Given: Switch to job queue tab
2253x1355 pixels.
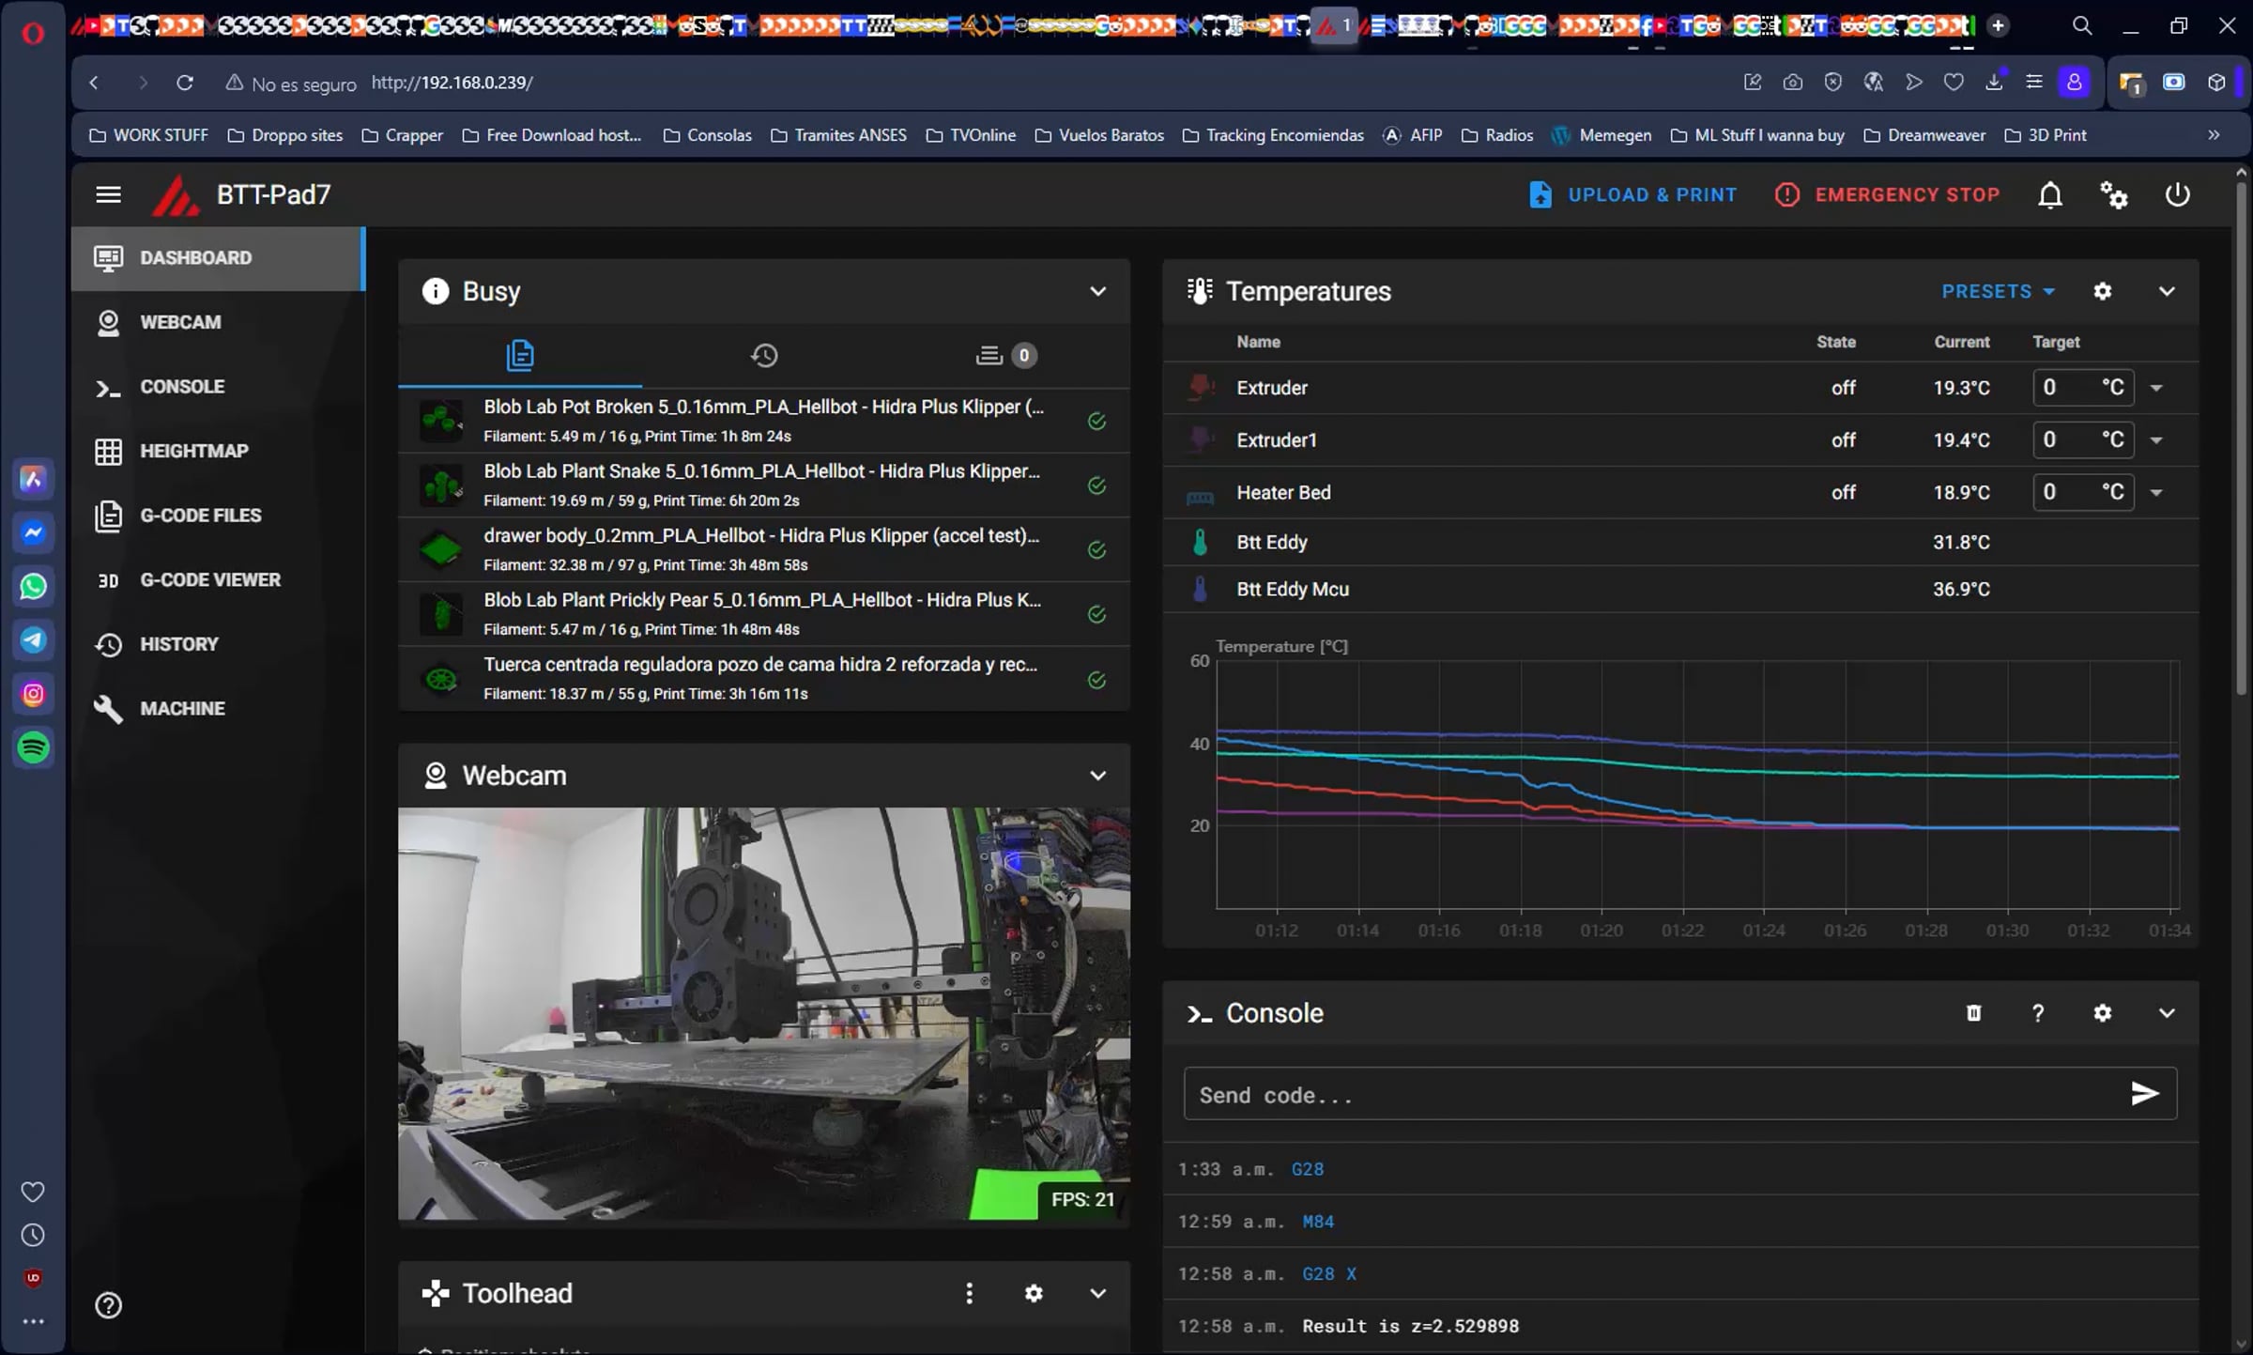Looking at the screenshot, I should [x=1007, y=355].
